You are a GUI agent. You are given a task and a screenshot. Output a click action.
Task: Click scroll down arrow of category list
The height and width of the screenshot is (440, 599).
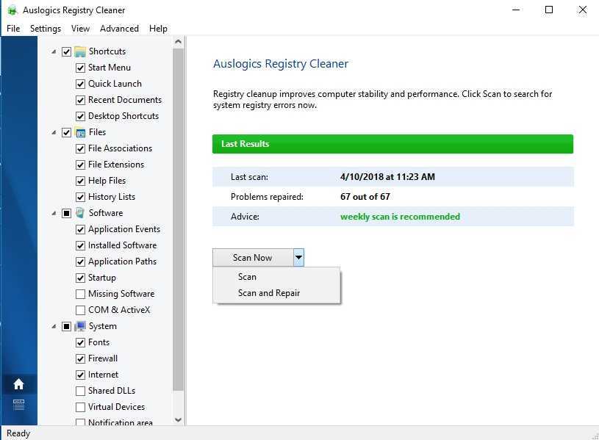178,420
